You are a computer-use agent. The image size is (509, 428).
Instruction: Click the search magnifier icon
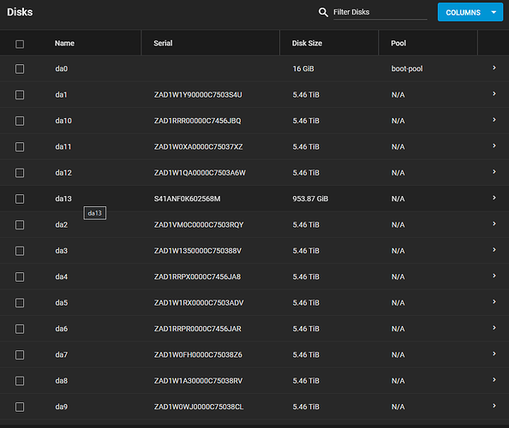click(323, 12)
